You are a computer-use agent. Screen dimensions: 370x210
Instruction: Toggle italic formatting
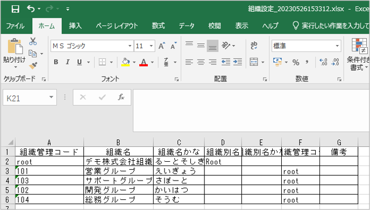tap(67, 62)
